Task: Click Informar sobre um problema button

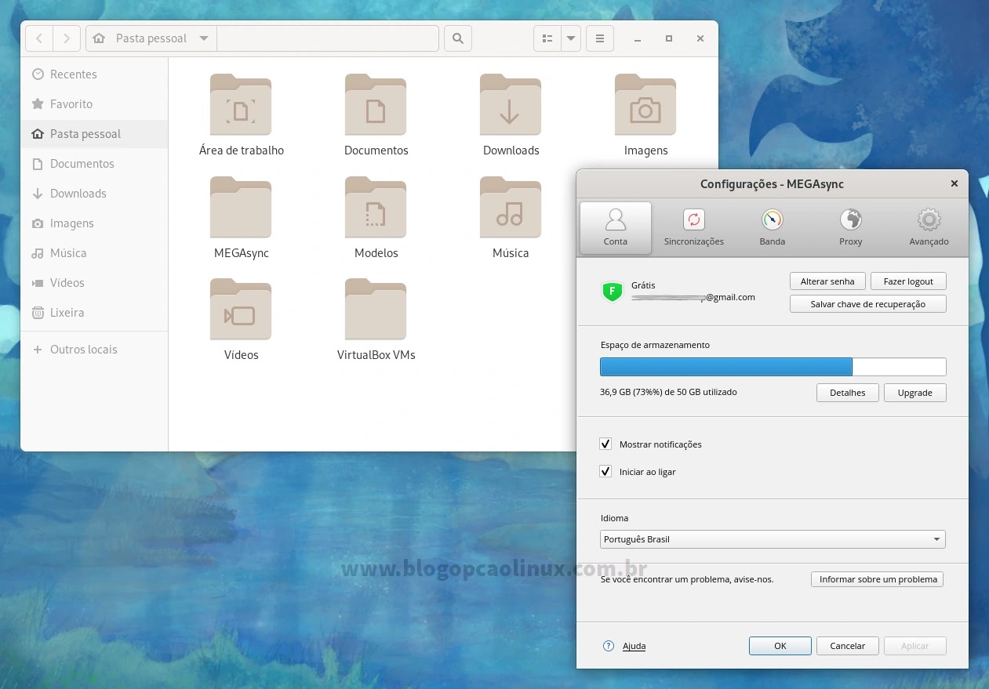Action: 878,579
